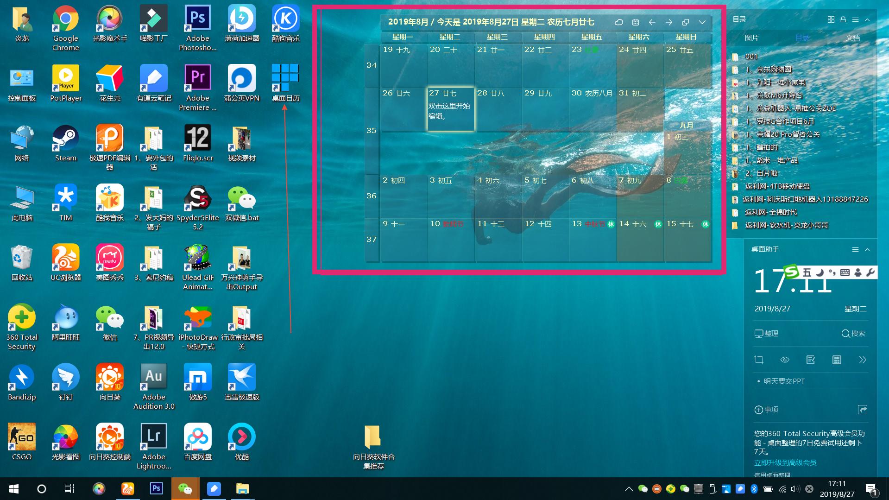
Task: Open the calculator icon in 桌面助手
Action: point(837,360)
